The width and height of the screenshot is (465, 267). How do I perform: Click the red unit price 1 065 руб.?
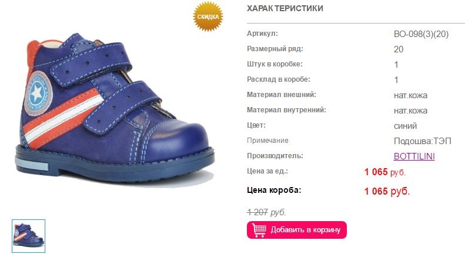click(385, 172)
